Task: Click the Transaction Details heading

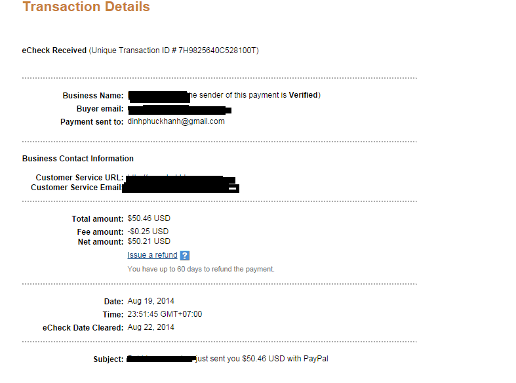Action: coord(86,7)
